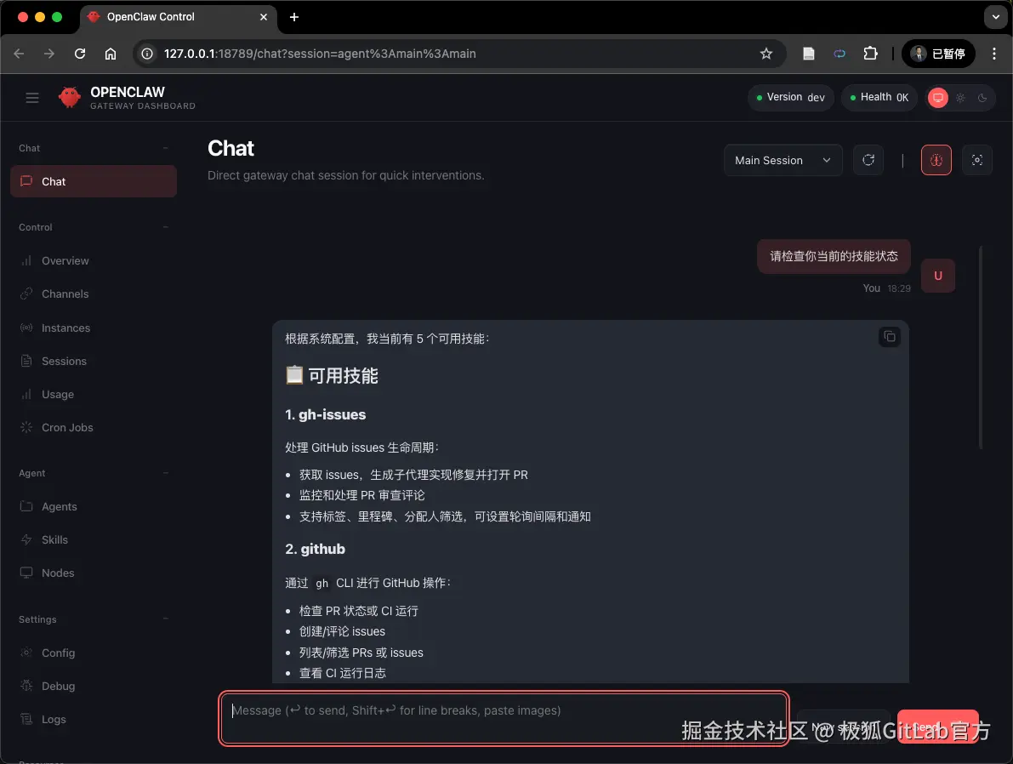
Task: Click the OpenClaw red lobster logo
Action: click(69, 98)
